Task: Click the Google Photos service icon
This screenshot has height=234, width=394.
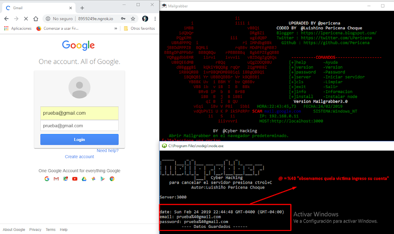Action: click(x=94, y=179)
